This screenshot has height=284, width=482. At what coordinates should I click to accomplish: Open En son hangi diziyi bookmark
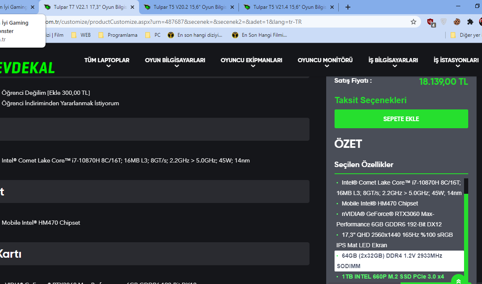[x=195, y=35]
